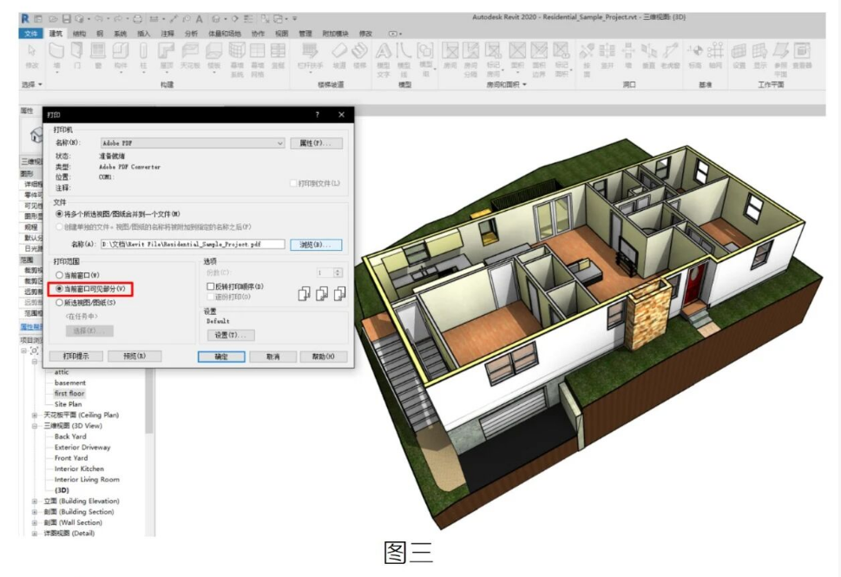The width and height of the screenshot is (841, 577).
Task: Select the 墙 (Wall) tool in the ribbon
Action: point(56,56)
